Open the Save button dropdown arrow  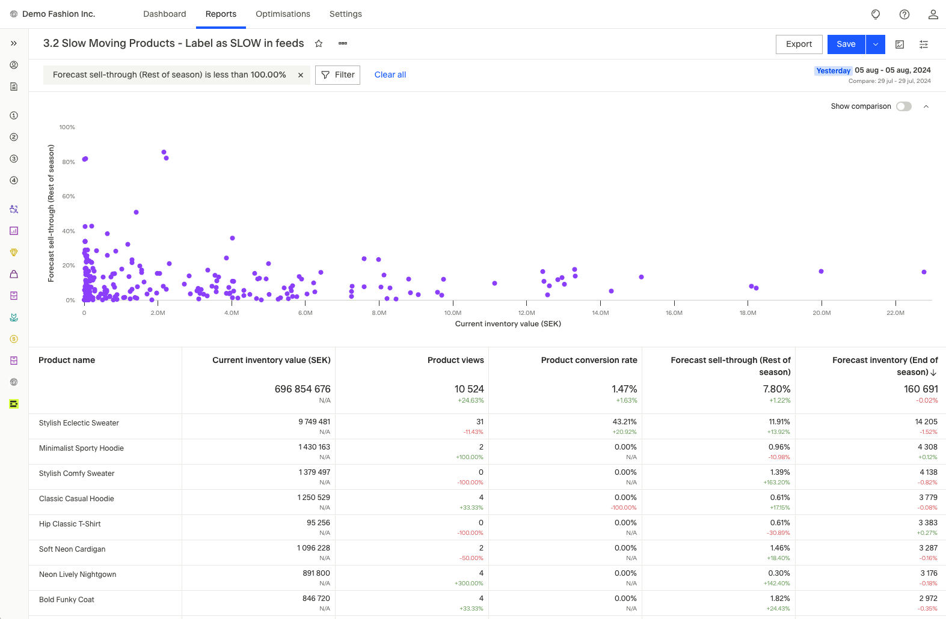pos(875,44)
